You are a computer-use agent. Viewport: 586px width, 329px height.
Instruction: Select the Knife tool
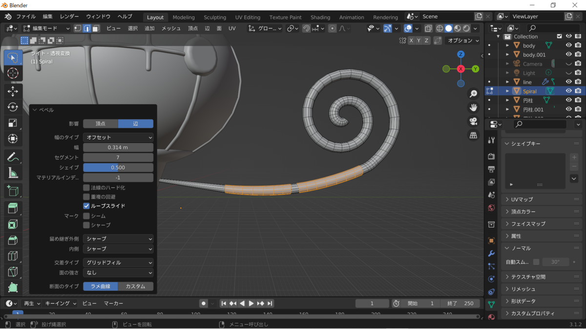pyautogui.click(x=13, y=272)
